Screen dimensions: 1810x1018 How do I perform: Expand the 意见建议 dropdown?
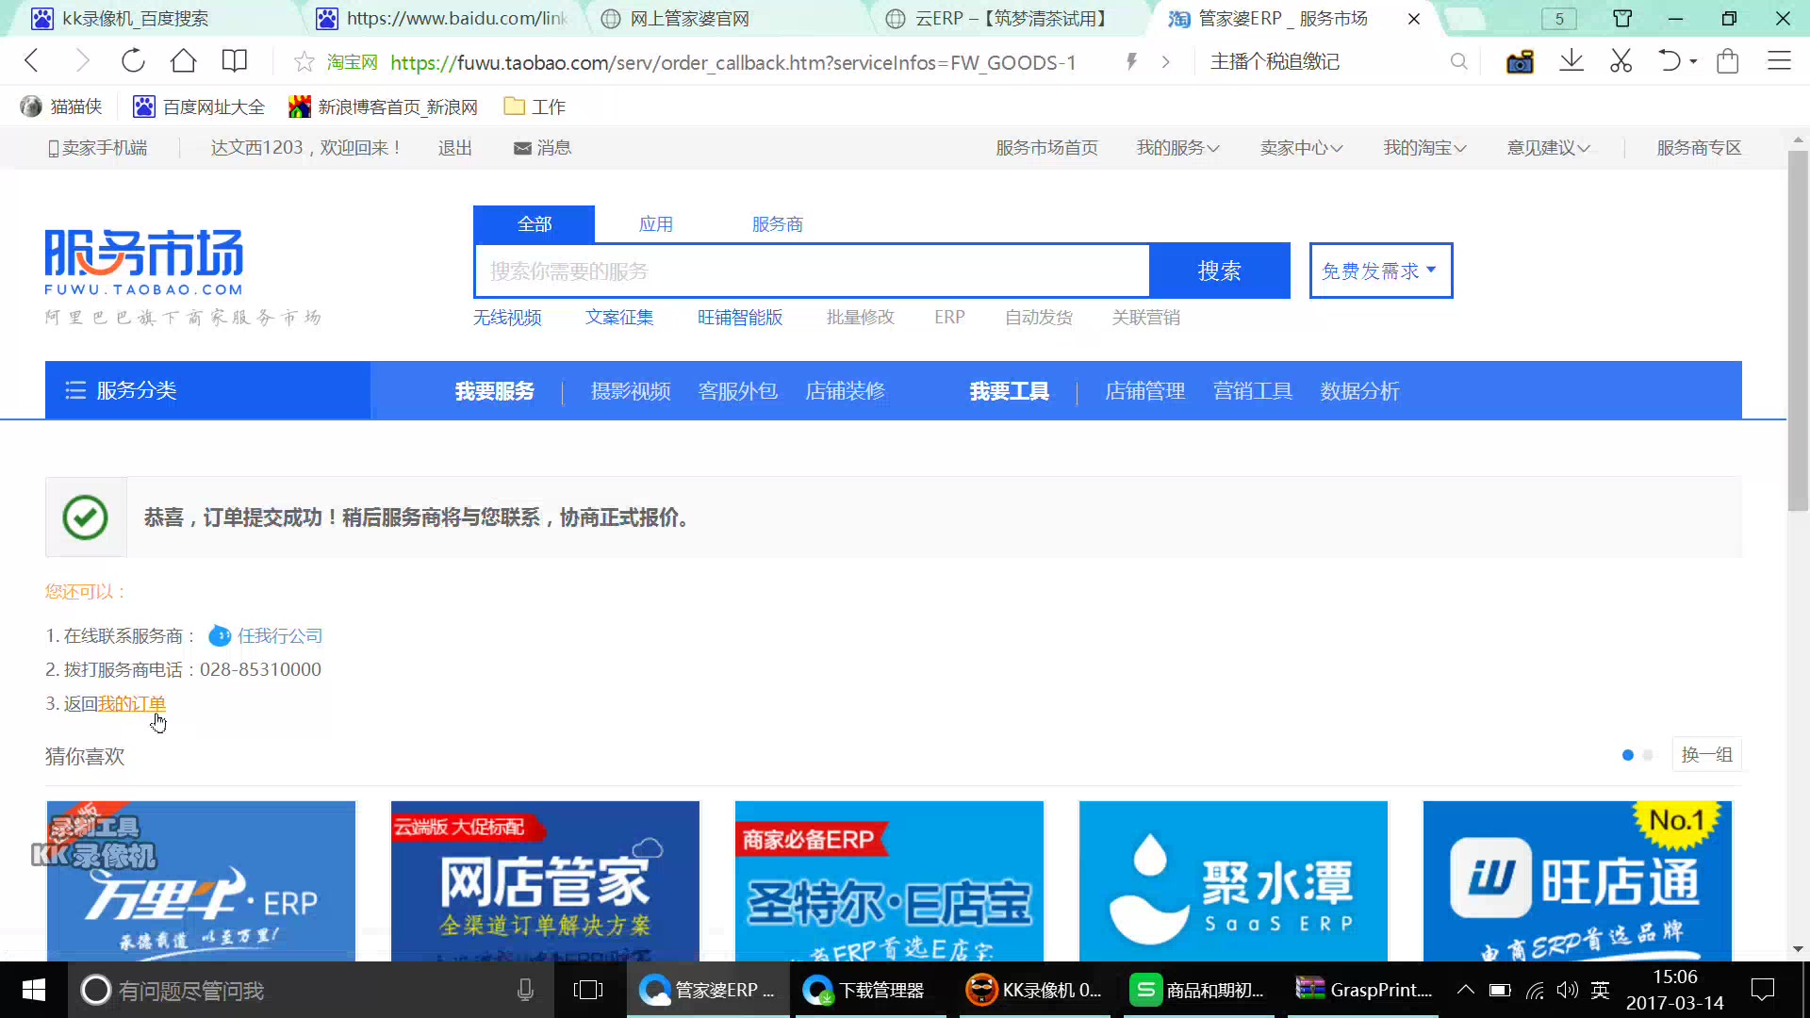(1548, 148)
